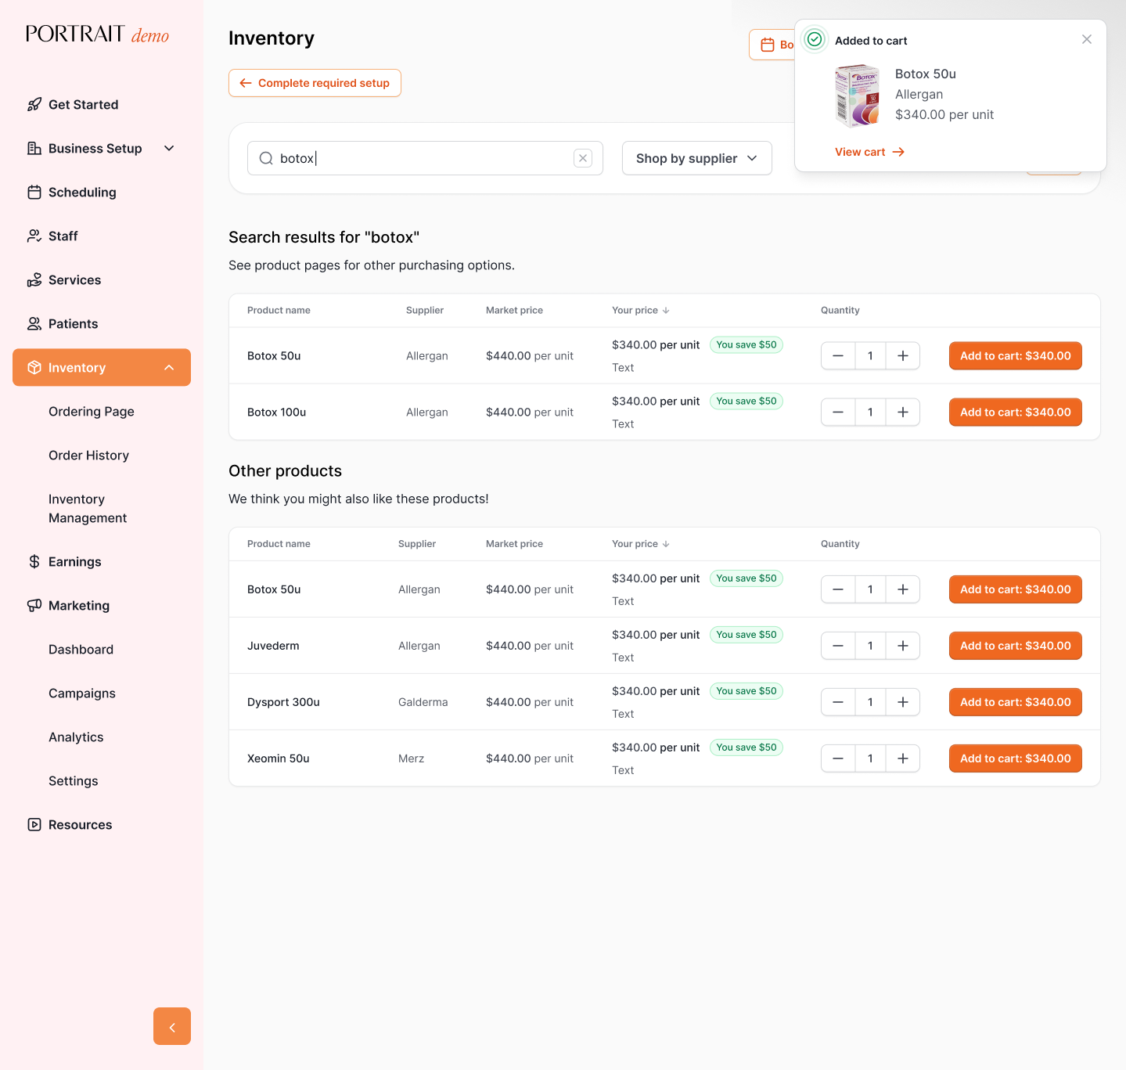Open Order History submenu item
The width and height of the screenshot is (1126, 1070).
[88, 455]
